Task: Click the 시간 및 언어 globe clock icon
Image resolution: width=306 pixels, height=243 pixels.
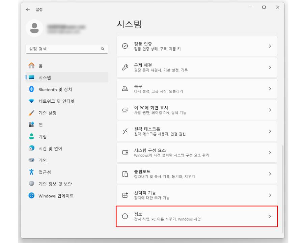Action: pyautogui.click(x=31, y=148)
